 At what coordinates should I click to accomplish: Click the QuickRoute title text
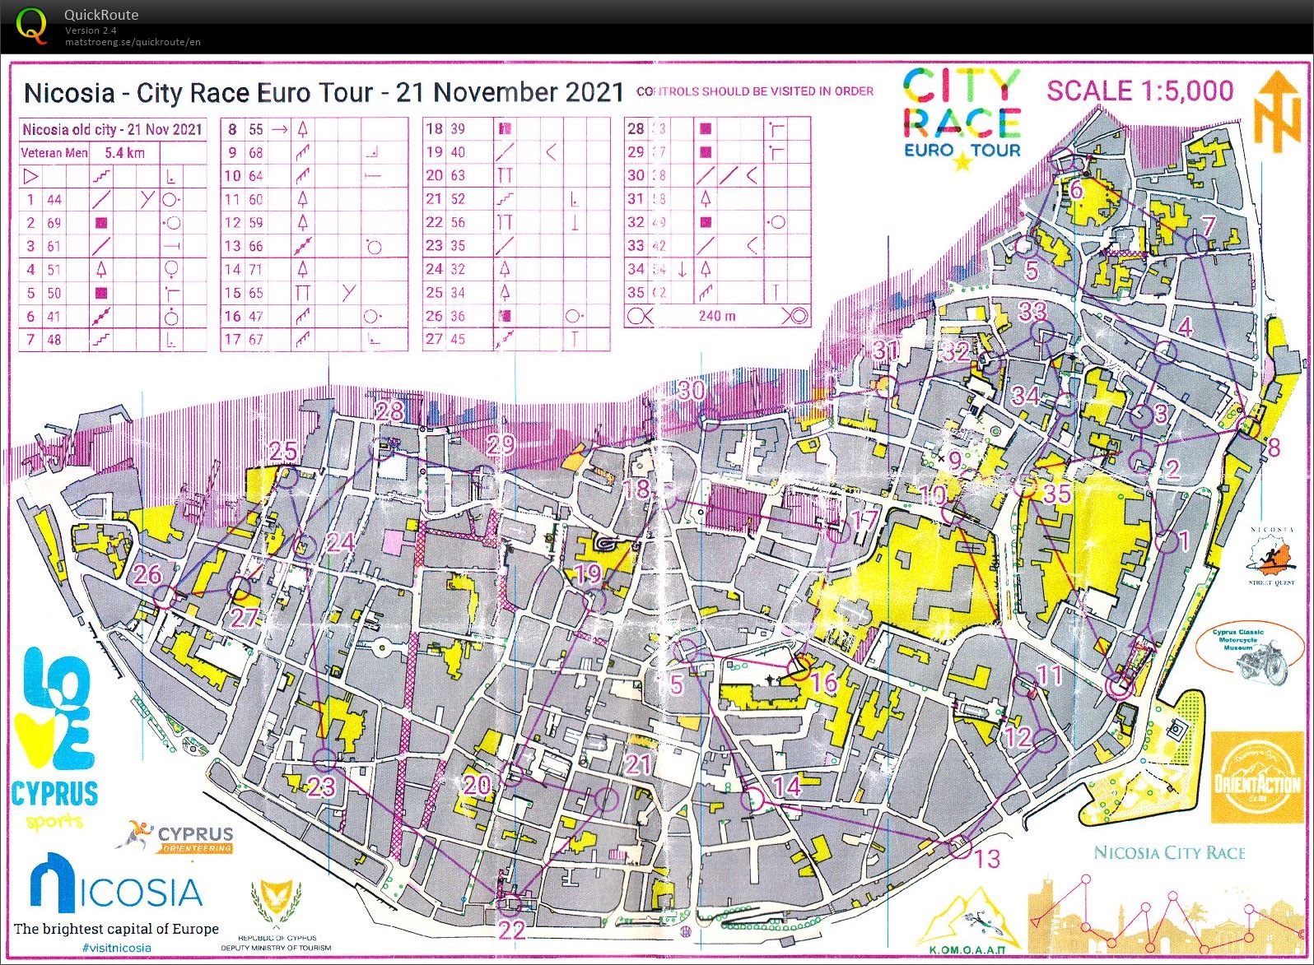pos(101,15)
